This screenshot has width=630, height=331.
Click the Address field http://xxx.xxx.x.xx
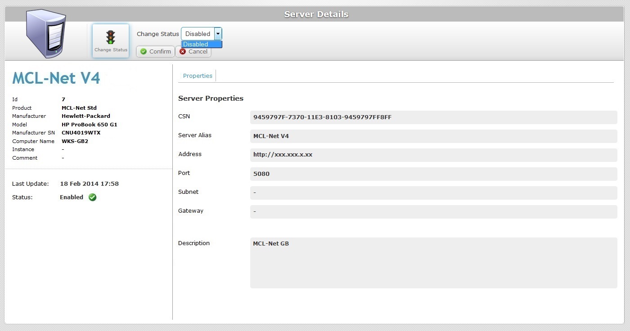(433, 155)
